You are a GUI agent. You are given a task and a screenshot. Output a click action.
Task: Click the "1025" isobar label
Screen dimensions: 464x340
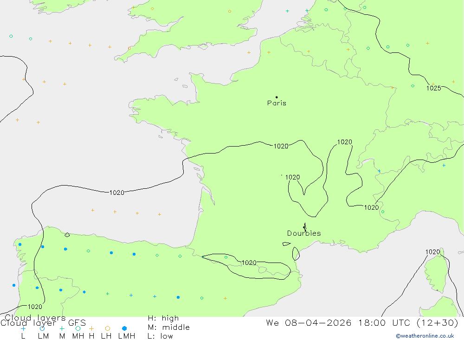click(x=433, y=88)
